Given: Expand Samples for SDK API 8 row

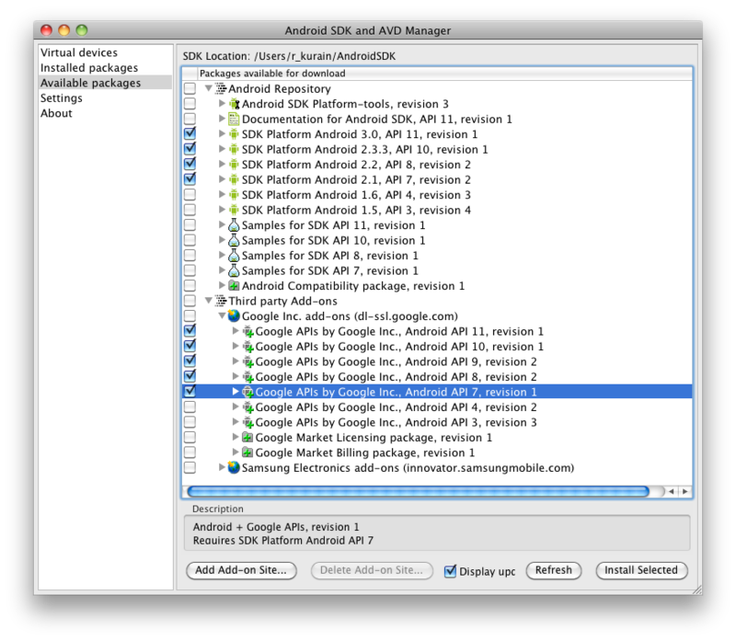Looking at the screenshot, I should coord(222,255).
